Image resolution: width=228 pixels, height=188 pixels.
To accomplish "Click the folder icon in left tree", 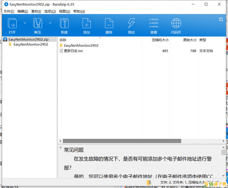I will click(x=10, y=44).
